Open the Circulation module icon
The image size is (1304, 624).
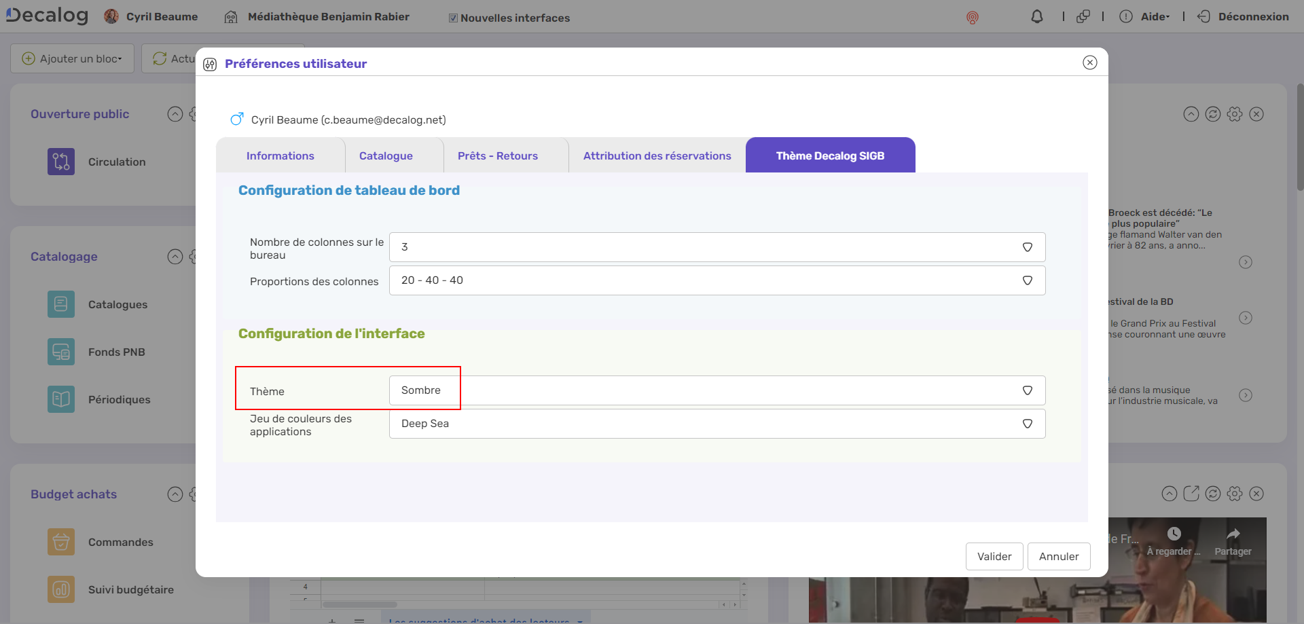60,162
